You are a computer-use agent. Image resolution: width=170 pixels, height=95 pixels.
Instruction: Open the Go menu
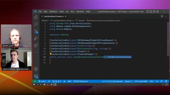point(67,12)
